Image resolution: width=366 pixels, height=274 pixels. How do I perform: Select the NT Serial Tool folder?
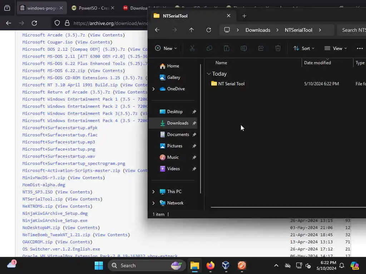coord(231,83)
